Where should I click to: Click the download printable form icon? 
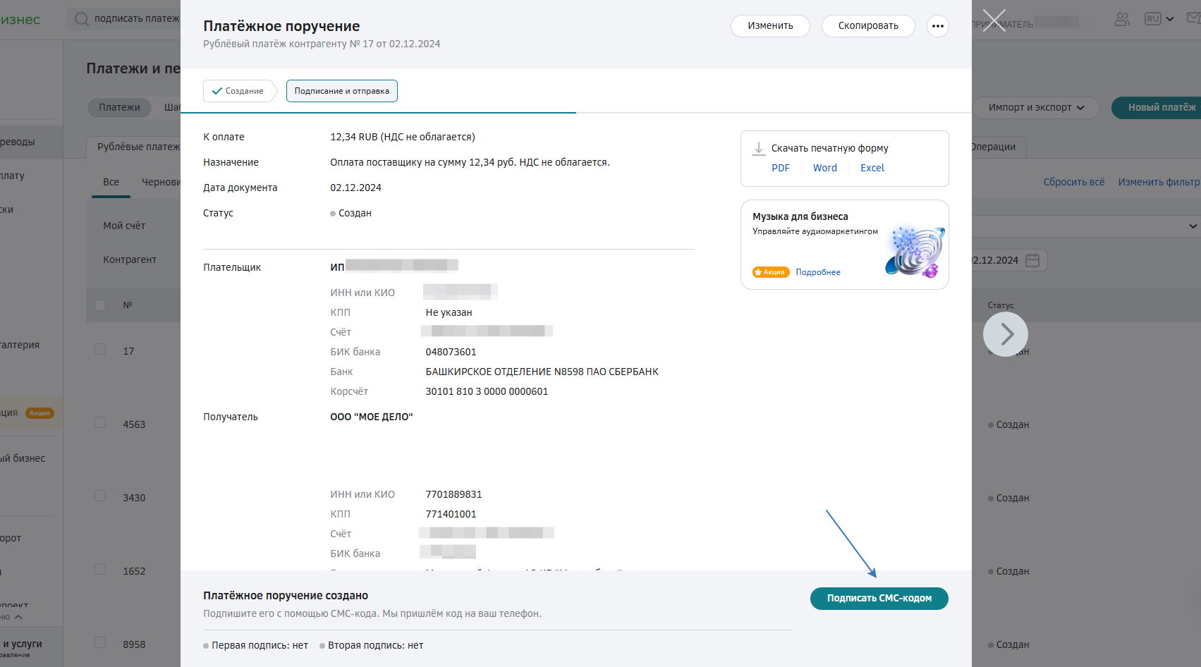pyautogui.click(x=759, y=148)
